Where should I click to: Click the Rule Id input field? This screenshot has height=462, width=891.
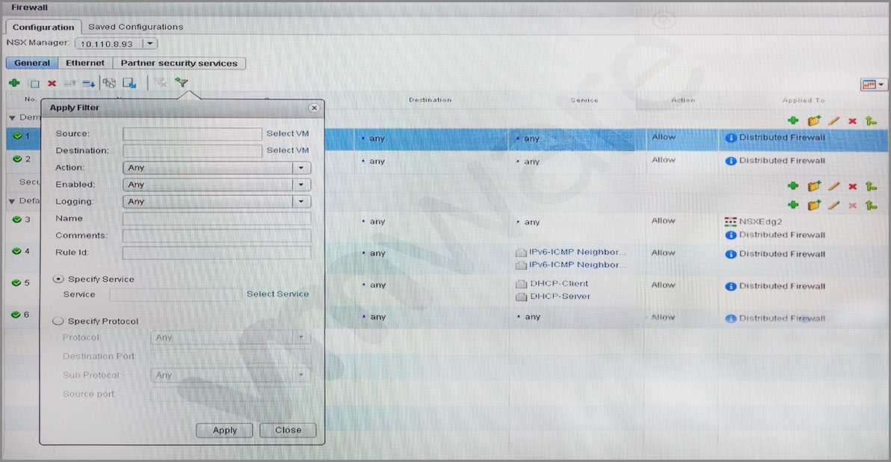click(x=217, y=253)
